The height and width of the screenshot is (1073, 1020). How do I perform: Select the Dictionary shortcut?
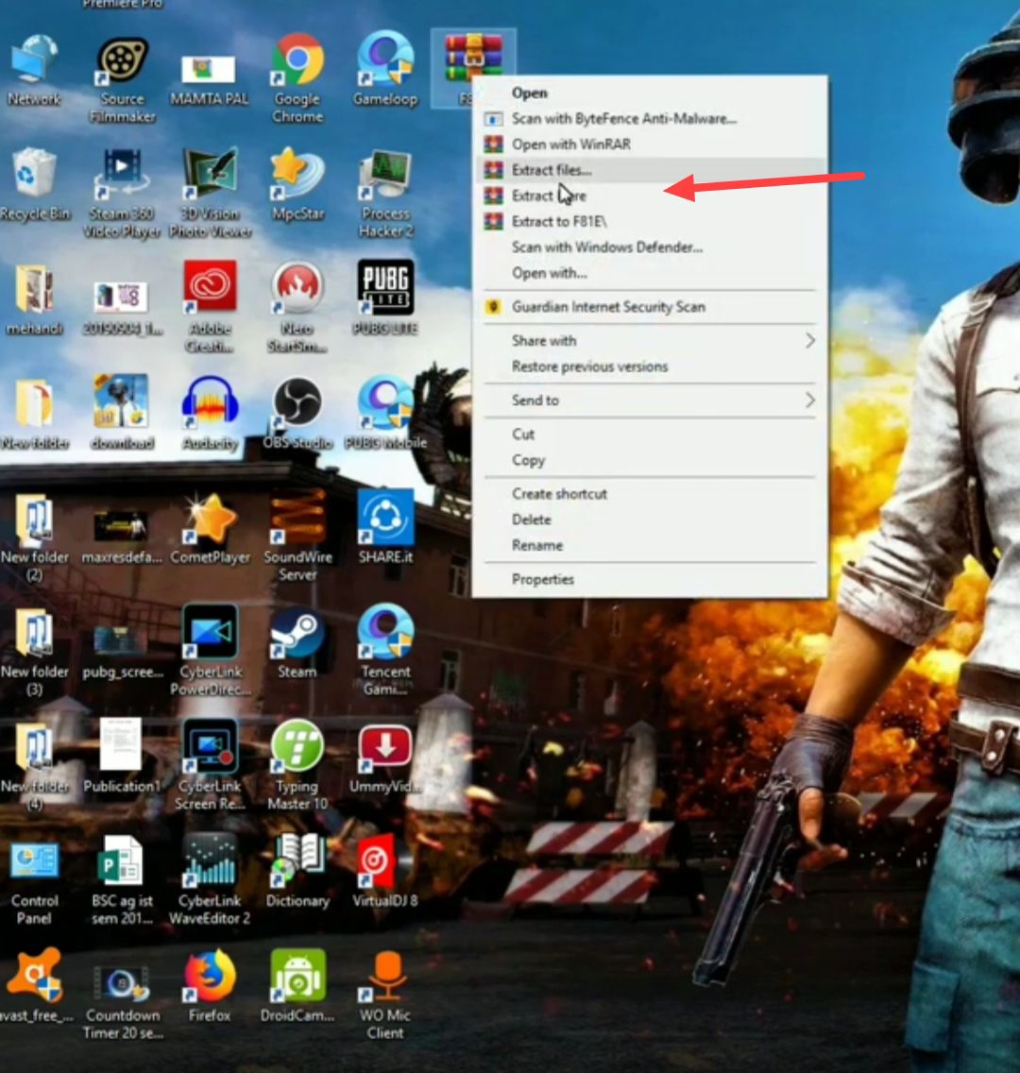click(x=297, y=872)
